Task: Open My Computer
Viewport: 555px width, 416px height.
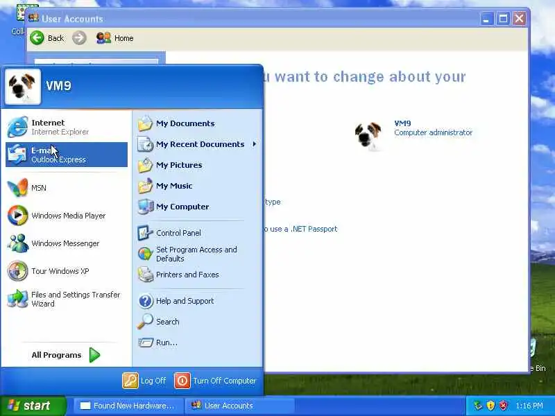Action: [198, 207]
